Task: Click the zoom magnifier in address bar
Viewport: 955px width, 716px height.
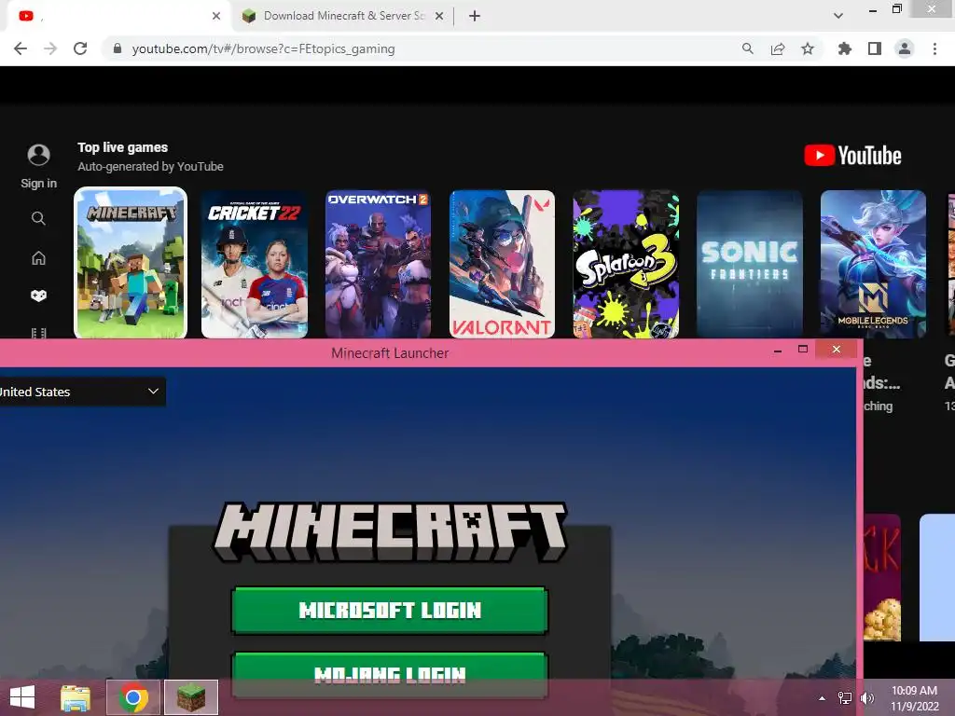Action: pyautogui.click(x=747, y=48)
